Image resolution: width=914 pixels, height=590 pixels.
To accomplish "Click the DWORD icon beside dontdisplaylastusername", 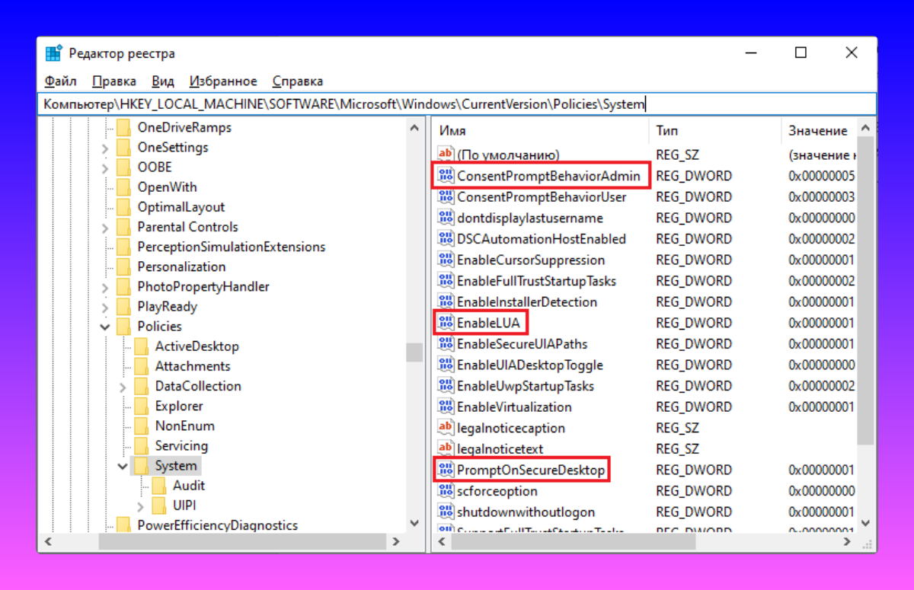I will (446, 218).
